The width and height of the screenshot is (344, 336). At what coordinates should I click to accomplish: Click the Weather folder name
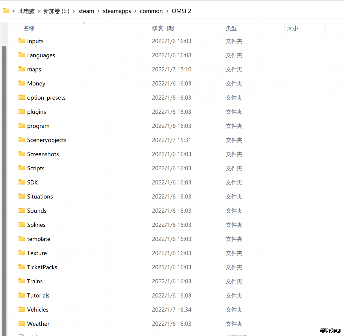[38, 324]
